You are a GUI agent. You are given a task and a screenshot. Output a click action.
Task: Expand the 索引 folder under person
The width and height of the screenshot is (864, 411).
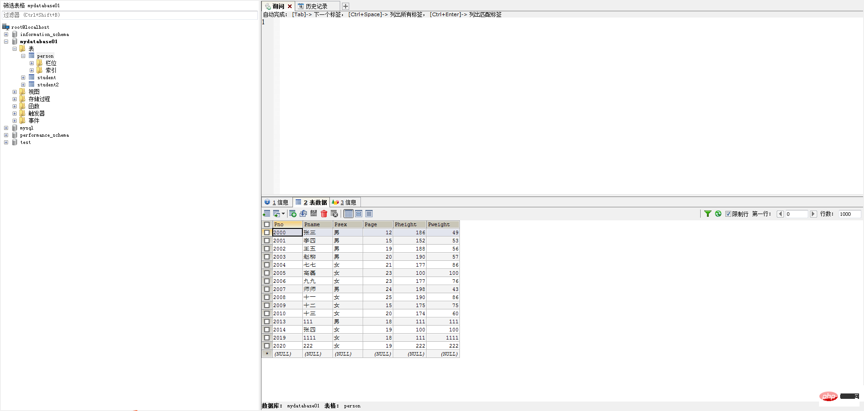pos(31,70)
